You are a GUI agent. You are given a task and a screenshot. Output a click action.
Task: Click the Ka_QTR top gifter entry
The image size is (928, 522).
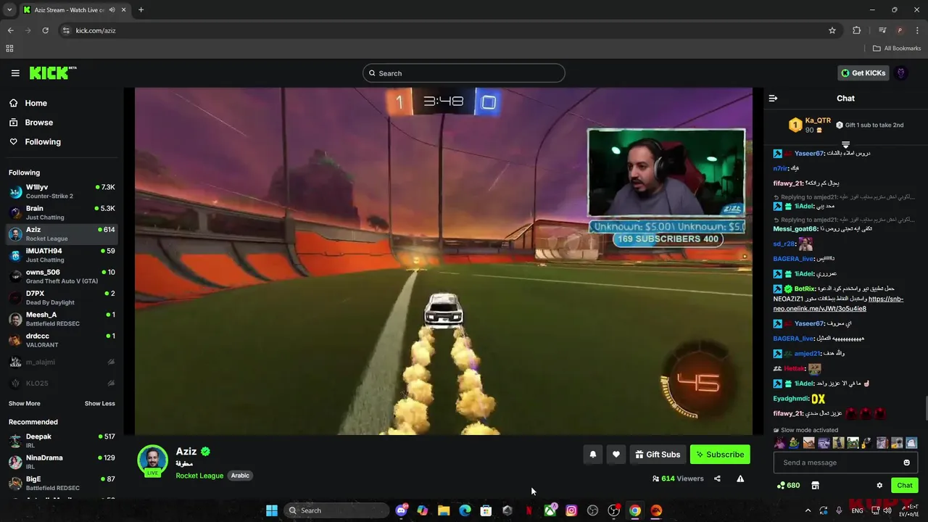[x=810, y=125]
